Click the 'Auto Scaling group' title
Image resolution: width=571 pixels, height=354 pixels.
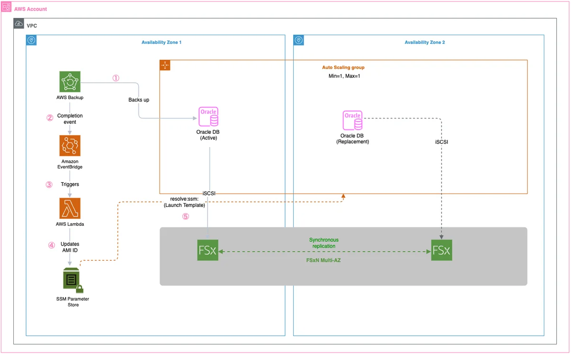(x=343, y=68)
